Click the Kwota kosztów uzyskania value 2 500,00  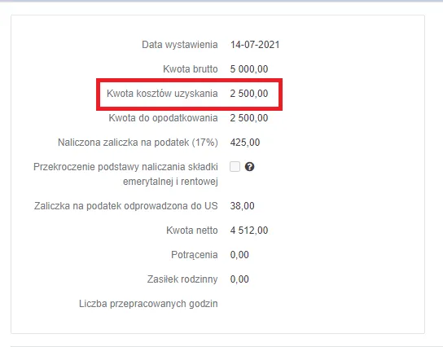coord(249,94)
